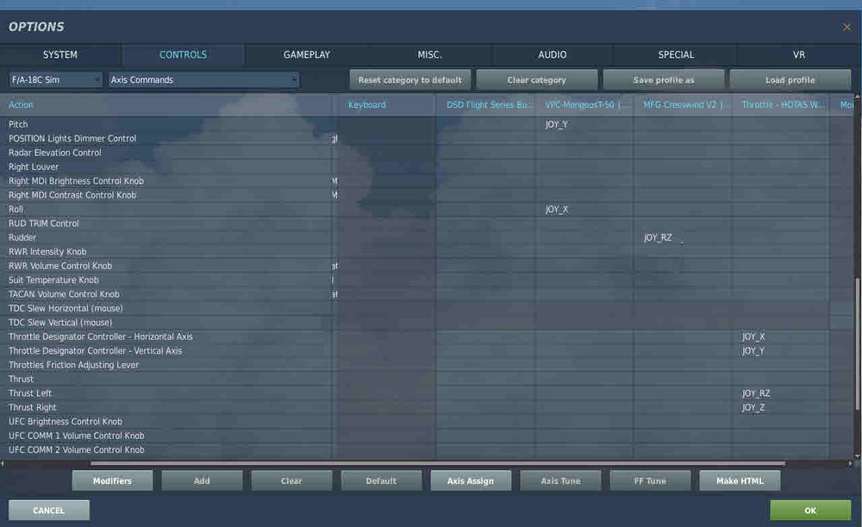This screenshot has width=862, height=527.
Task: Click the Make HTML button
Action: point(740,480)
